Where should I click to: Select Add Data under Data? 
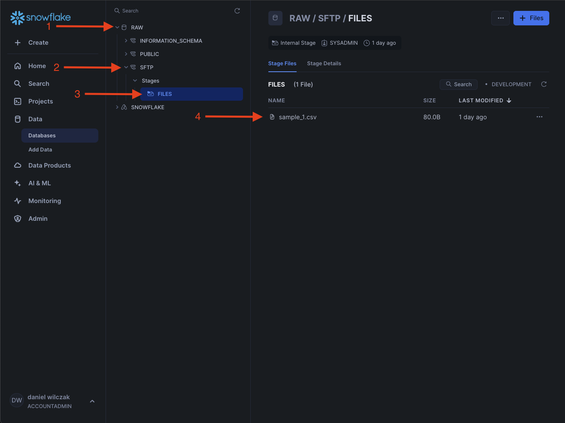[x=40, y=149]
